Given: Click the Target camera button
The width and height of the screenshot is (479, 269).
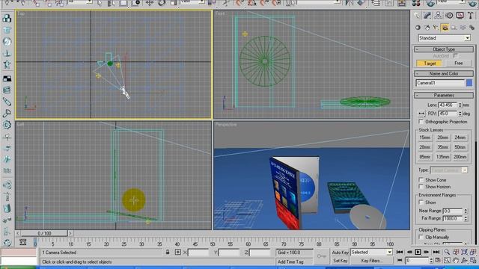Looking at the screenshot, I should tap(430, 63).
